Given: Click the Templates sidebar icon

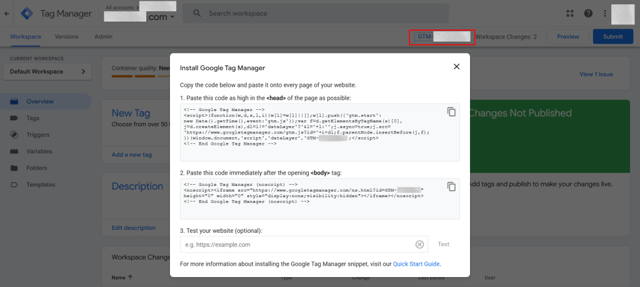Looking at the screenshot, I should point(14,184).
